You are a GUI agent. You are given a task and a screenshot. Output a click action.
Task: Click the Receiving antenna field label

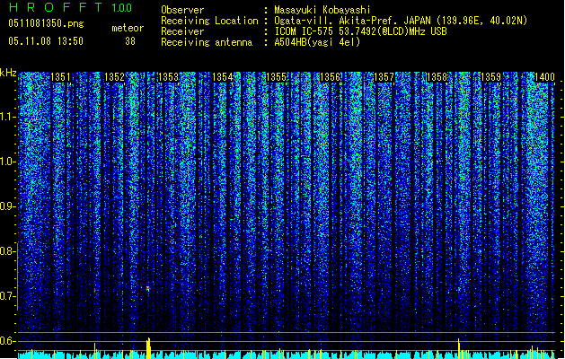coord(207,42)
